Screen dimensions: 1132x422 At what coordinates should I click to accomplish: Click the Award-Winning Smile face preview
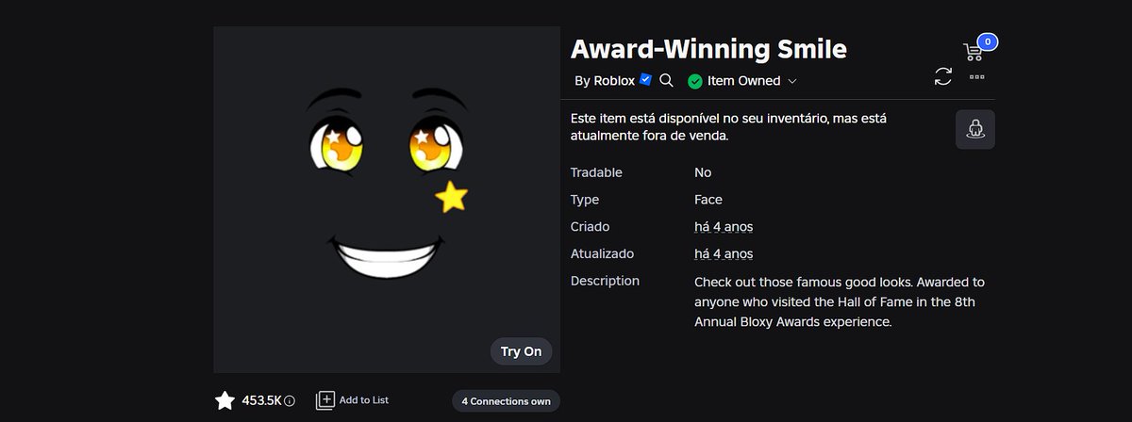coord(387,200)
